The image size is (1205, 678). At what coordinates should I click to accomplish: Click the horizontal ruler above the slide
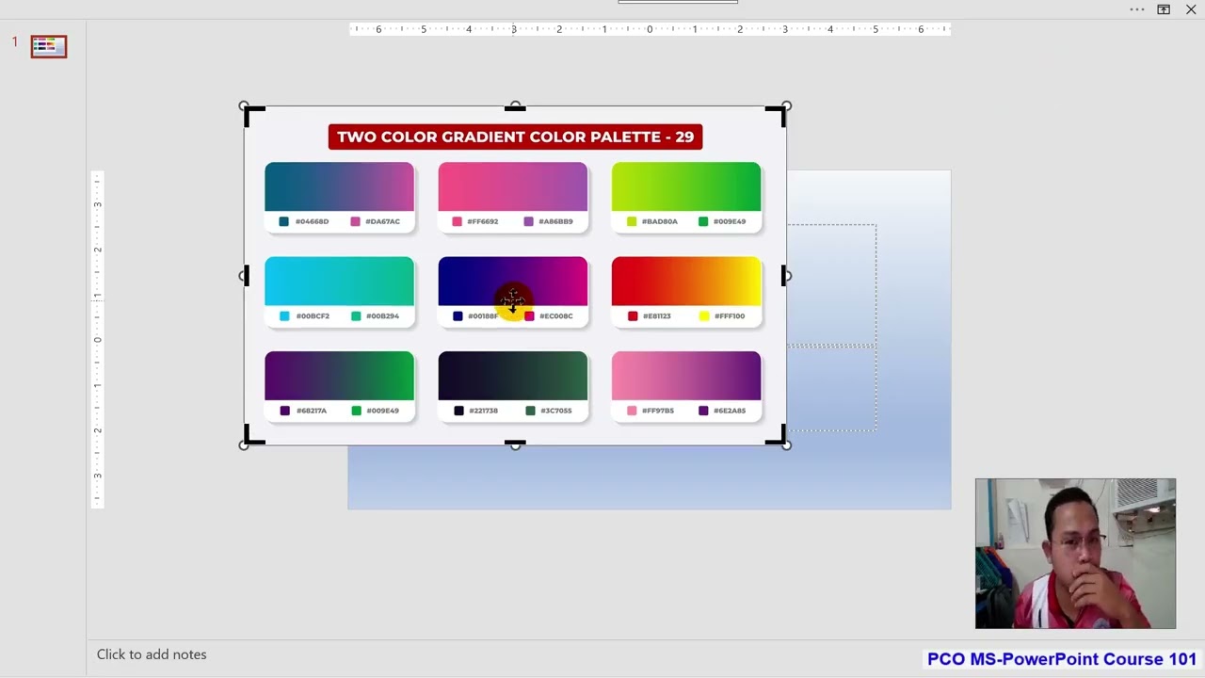click(650, 29)
